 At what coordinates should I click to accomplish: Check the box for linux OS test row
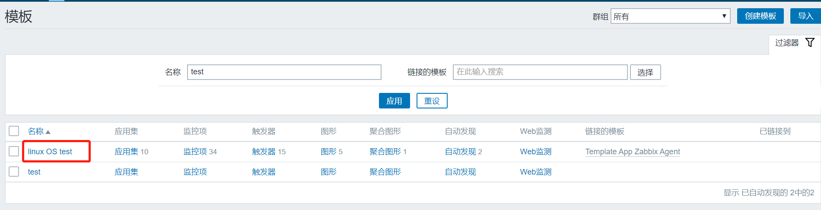(x=14, y=151)
